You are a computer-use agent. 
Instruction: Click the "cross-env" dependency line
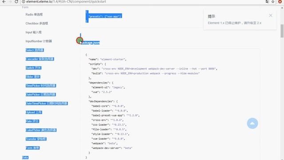[x=107, y=120]
